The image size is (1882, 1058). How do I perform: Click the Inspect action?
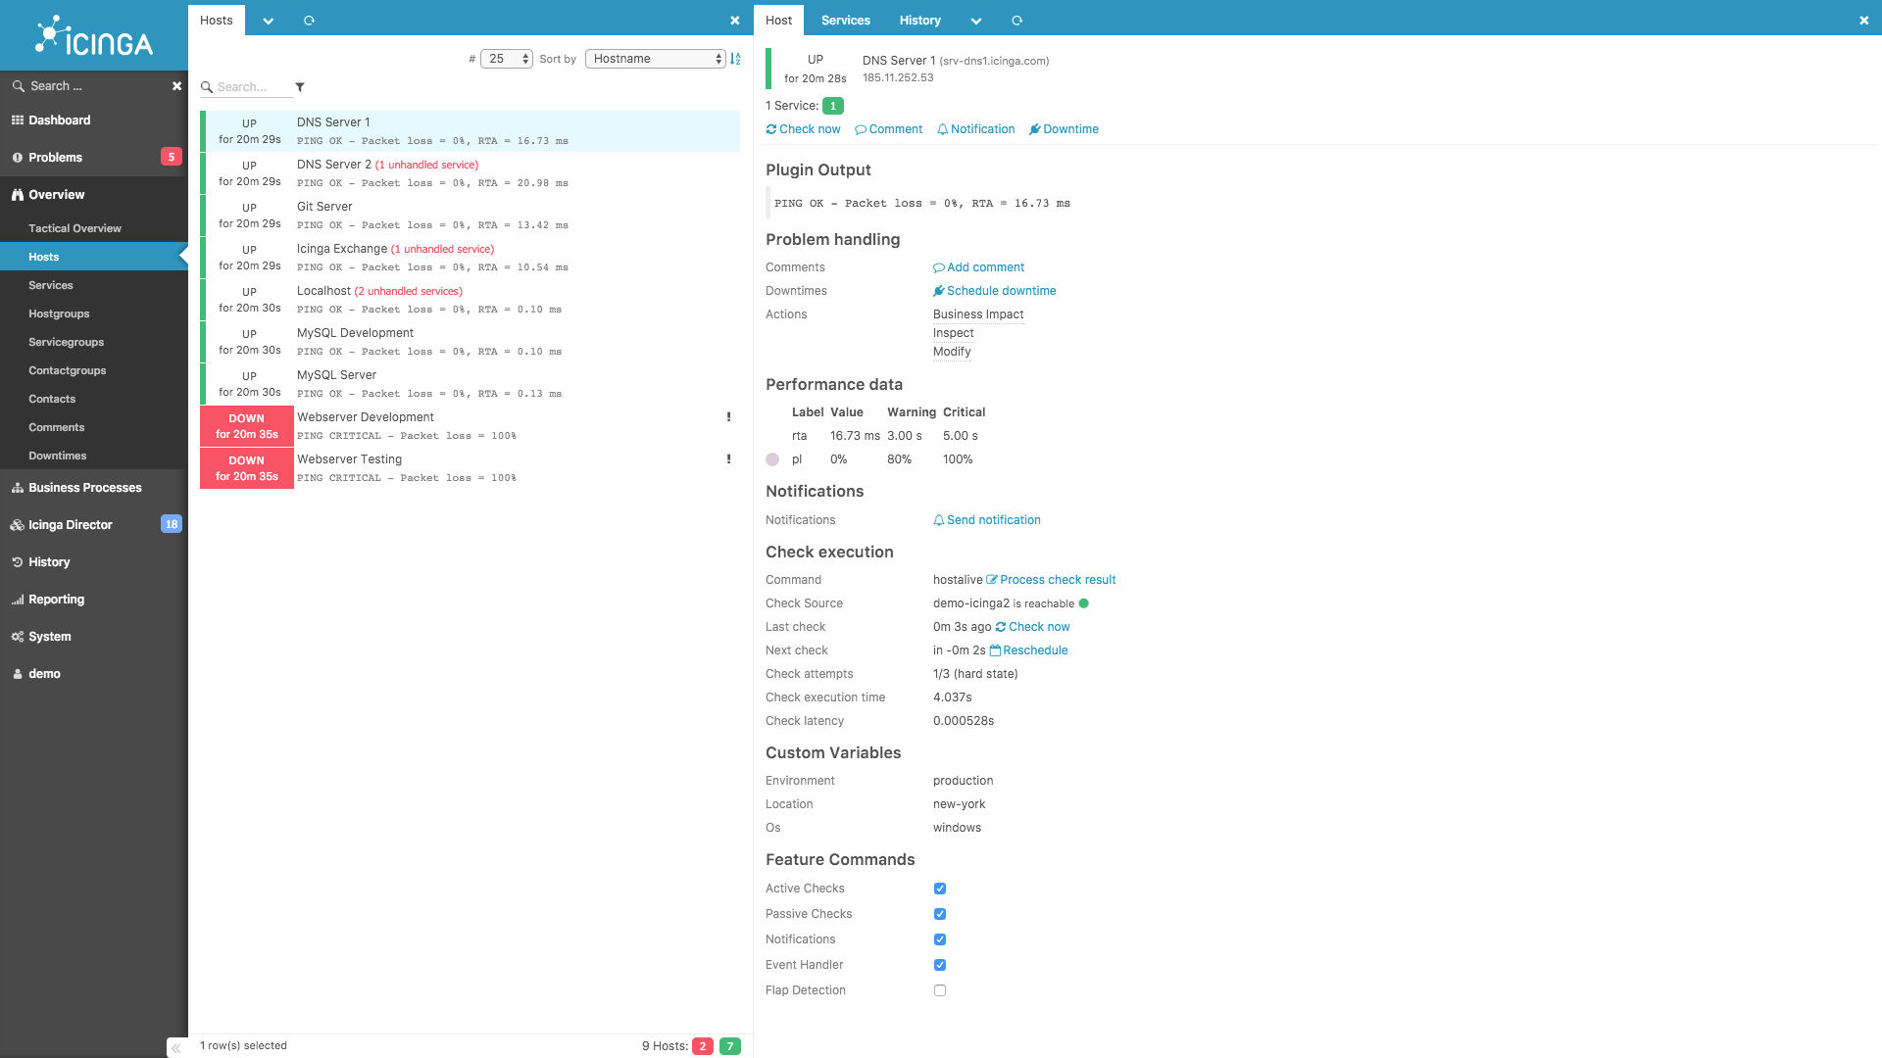point(953,333)
